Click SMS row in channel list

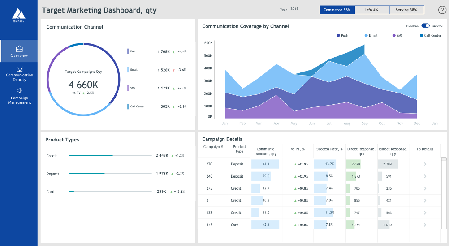pos(157,88)
